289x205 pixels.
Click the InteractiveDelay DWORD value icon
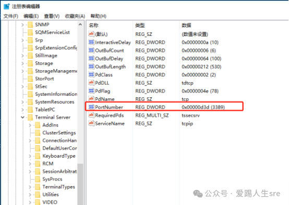point(91,42)
